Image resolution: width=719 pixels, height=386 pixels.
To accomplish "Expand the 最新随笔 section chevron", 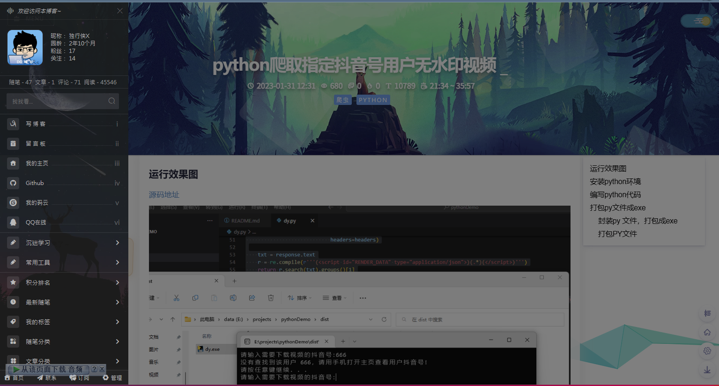I will pos(117,302).
